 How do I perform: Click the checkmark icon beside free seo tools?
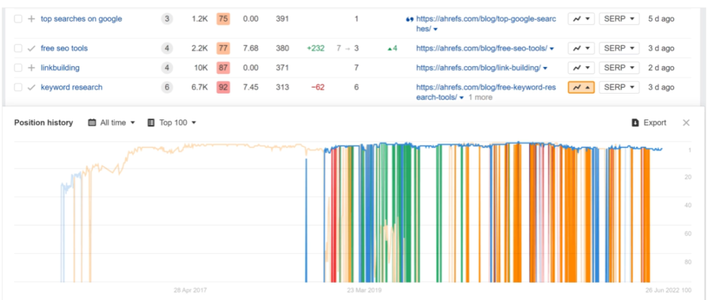(31, 48)
